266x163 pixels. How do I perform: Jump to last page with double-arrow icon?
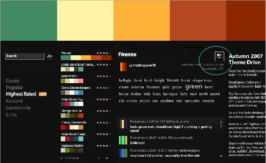108,158
